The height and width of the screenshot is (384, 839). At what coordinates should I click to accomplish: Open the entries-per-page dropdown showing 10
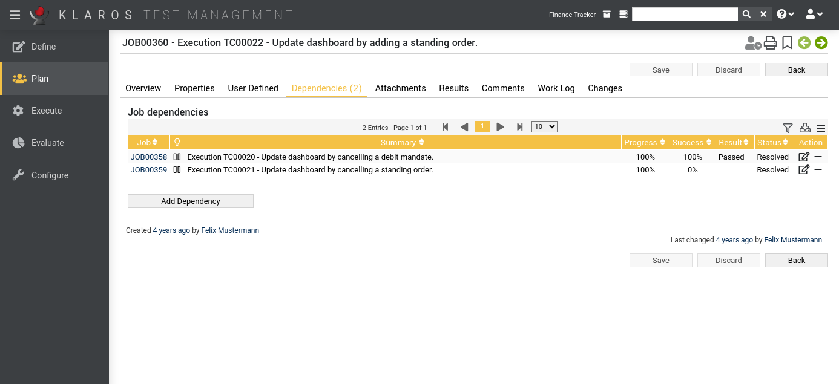[544, 126]
